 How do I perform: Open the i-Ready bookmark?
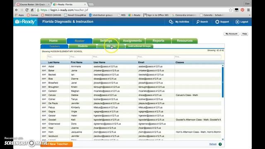click(134, 15)
